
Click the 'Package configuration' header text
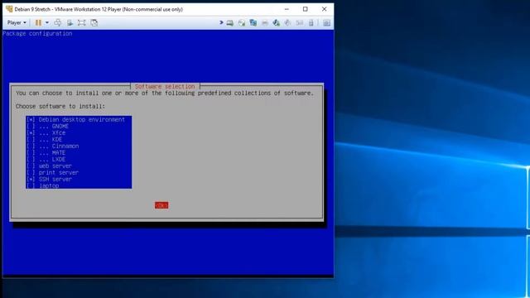(x=37, y=33)
